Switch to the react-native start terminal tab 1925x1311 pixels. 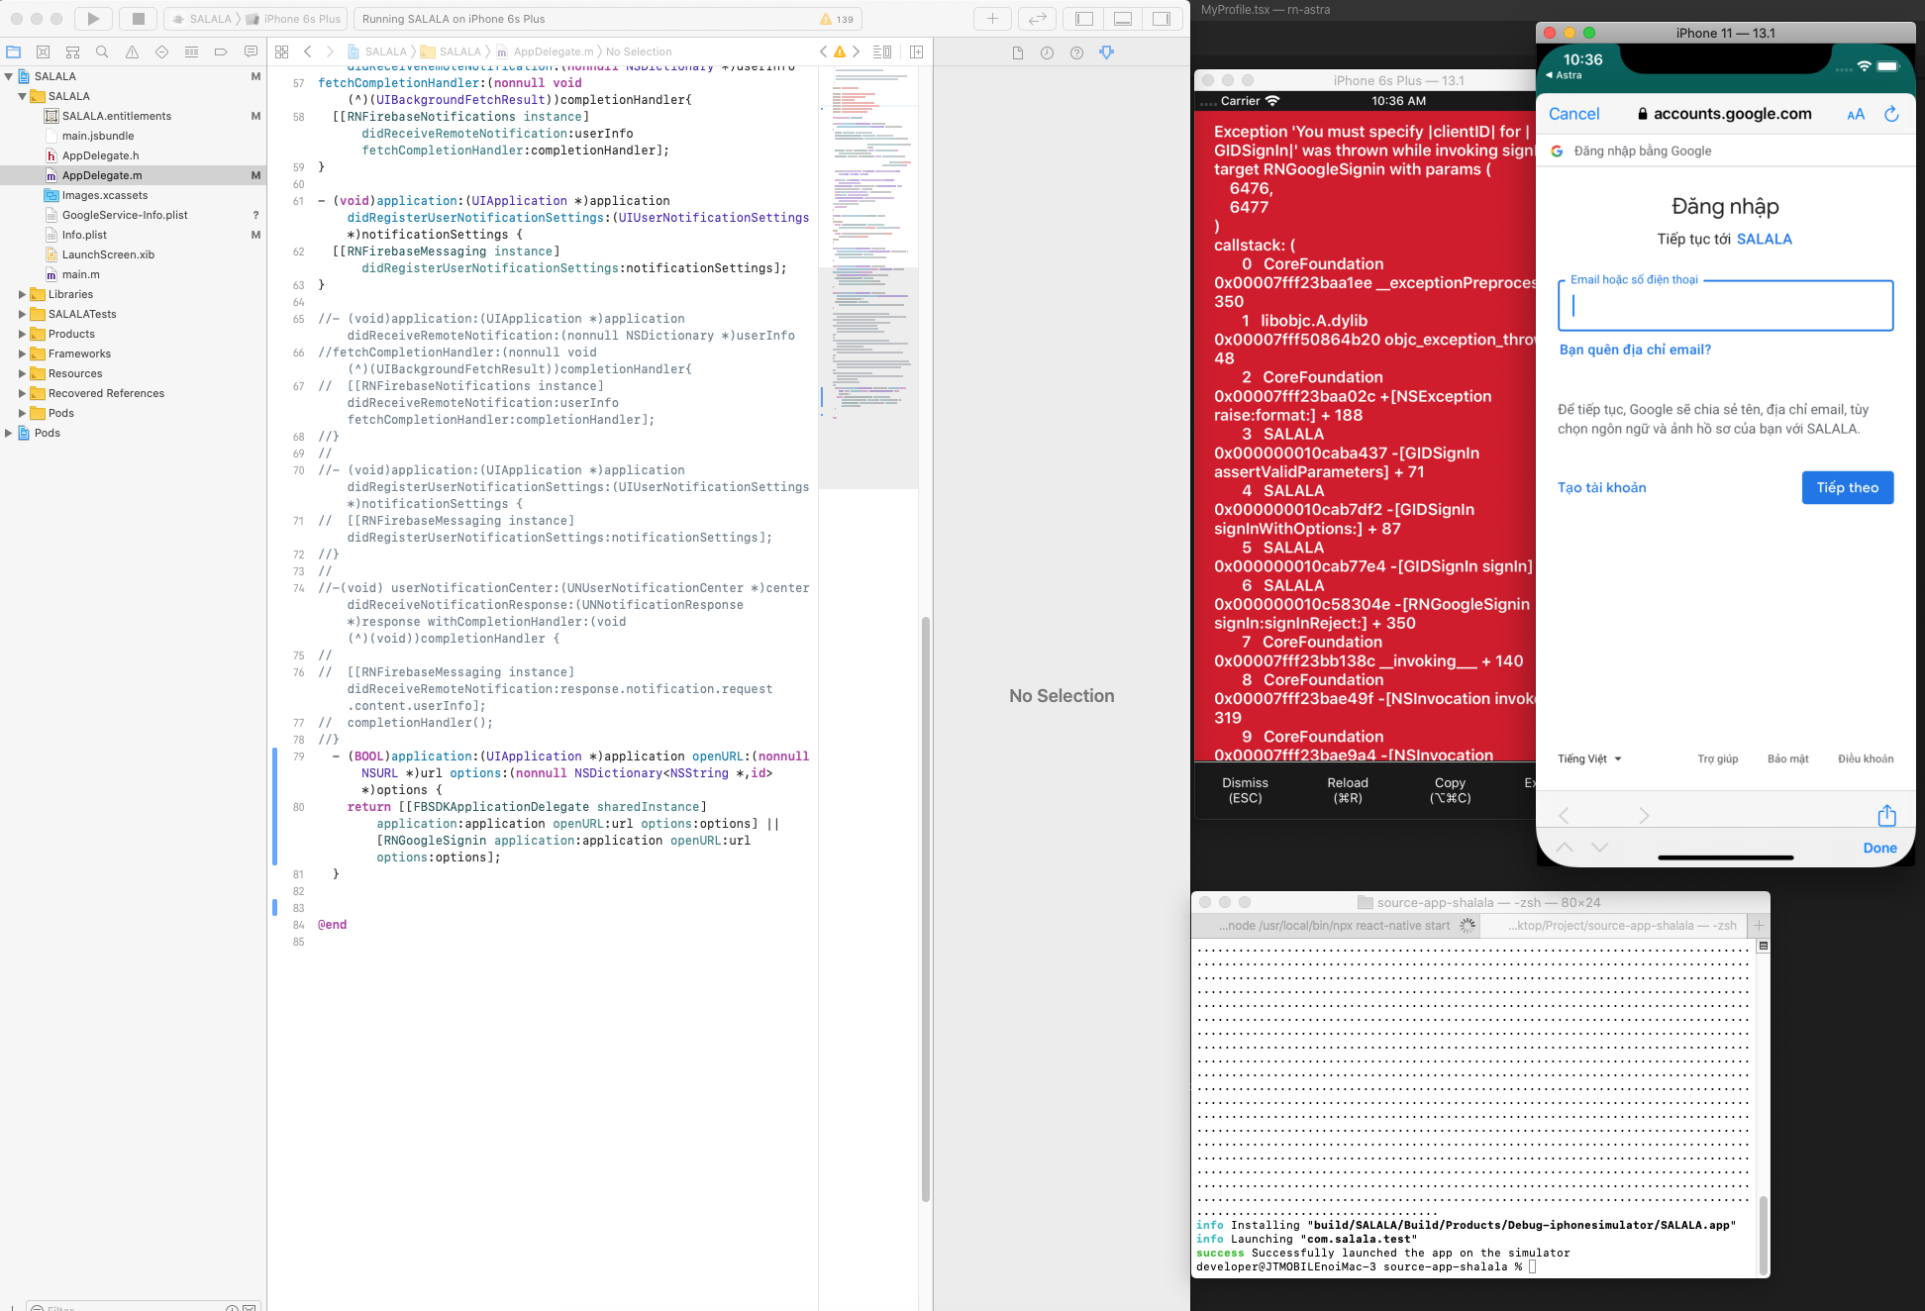pos(1337,925)
